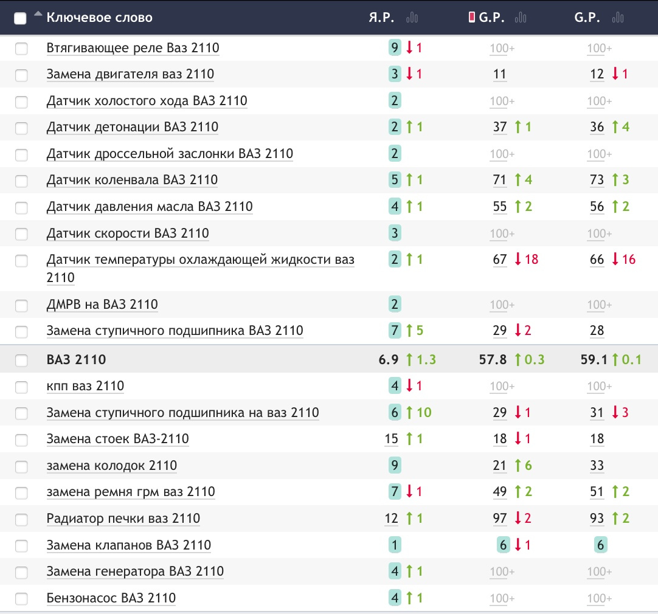Open the chart icon beside the Я.Р. header

click(412, 18)
